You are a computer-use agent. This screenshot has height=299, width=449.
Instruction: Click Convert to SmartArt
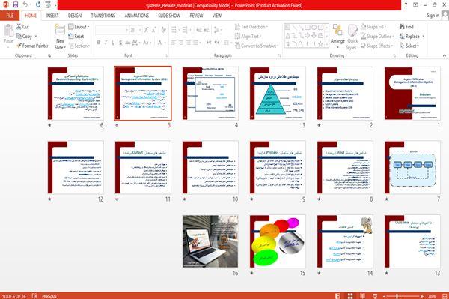[x=256, y=46]
